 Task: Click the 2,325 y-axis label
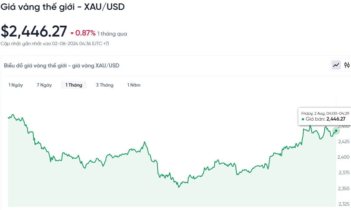click(x=344, y=204)
